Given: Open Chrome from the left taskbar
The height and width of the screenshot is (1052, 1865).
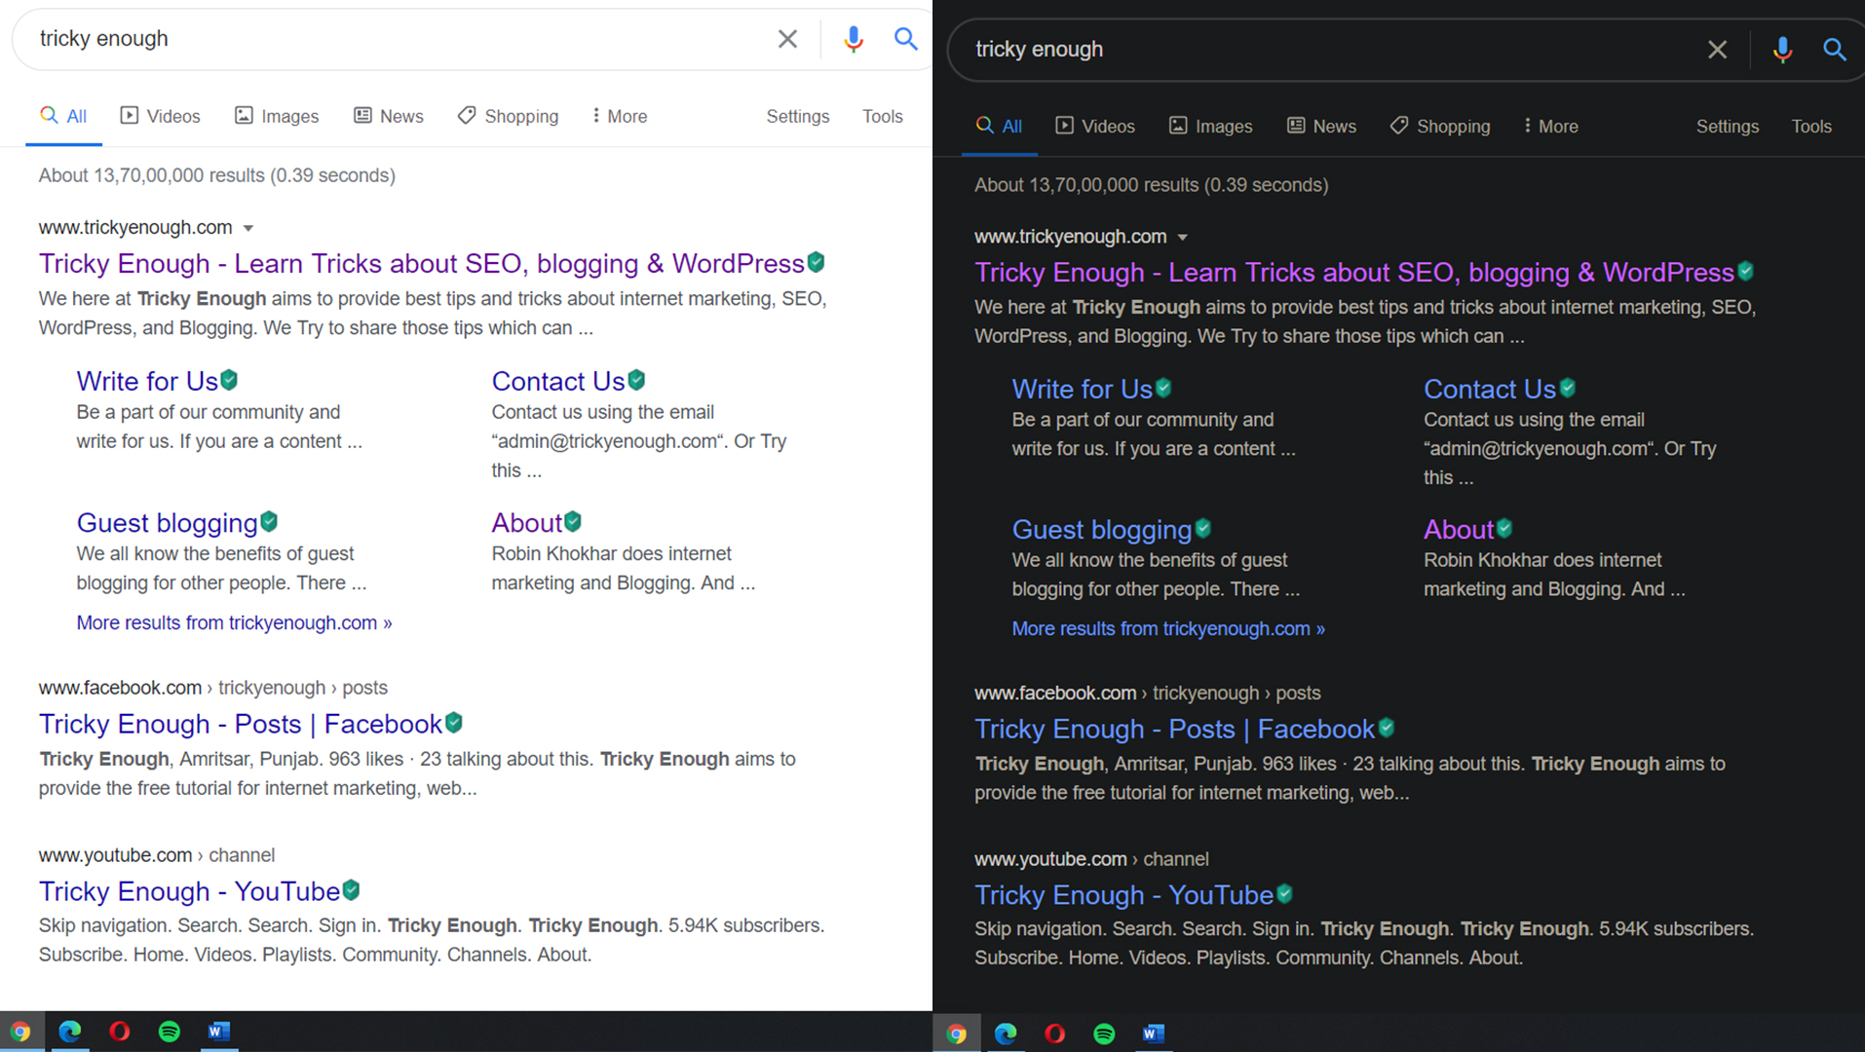Looking at the screenshot, I should (20, 1032).
